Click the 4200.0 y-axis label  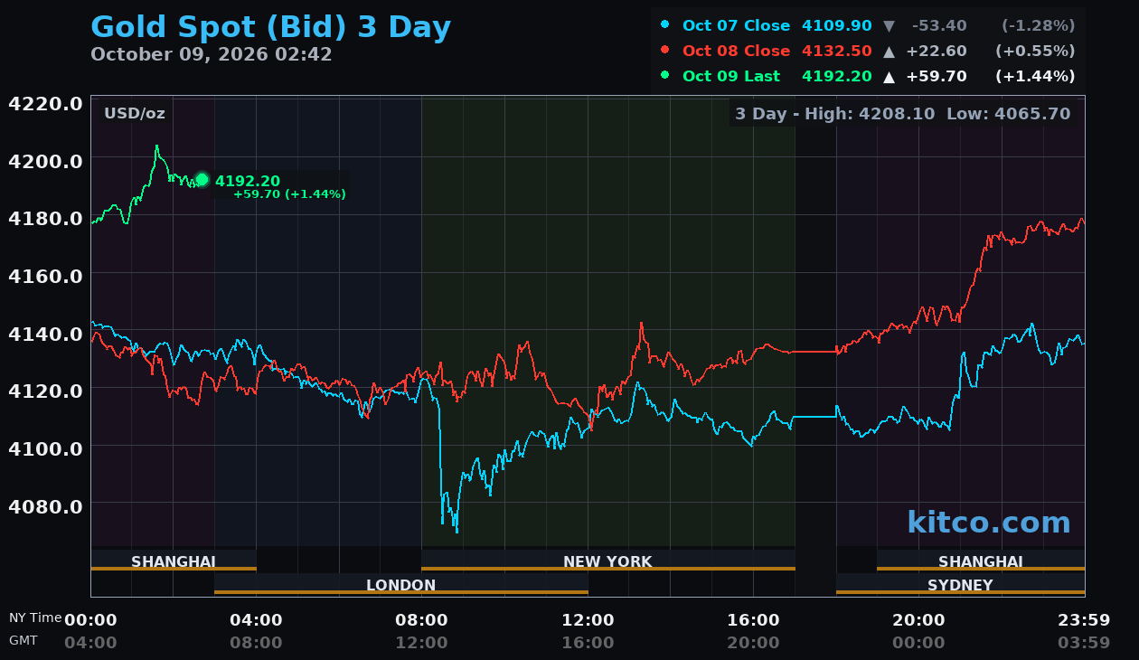click(x=45, y=161)
